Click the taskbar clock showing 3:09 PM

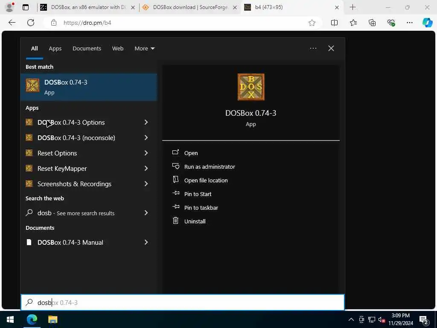(400, 319)
